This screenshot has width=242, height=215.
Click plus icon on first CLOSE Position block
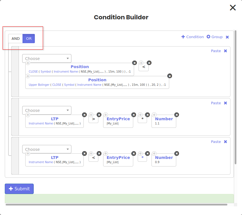tap(28, 63)
